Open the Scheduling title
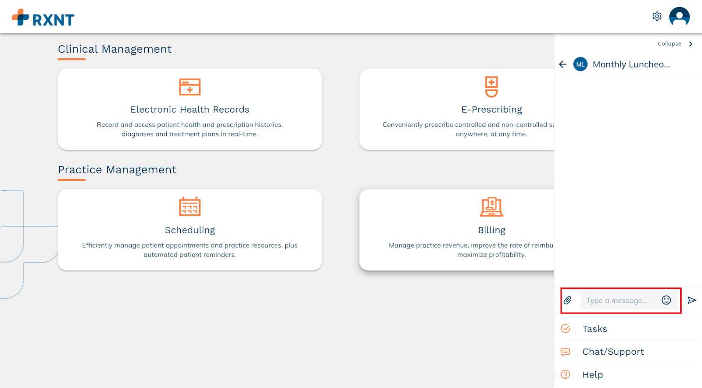The height and width of the screenshot is (388, 702). pyautogui.click(x=190, y=230)
